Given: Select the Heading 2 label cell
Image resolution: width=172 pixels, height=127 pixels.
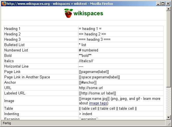Looking at the screenshot, I should tap(41, 34).
